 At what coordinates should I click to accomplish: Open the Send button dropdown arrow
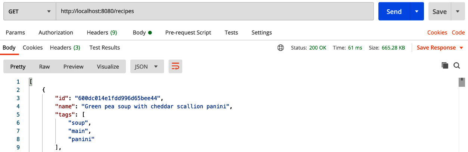[x=417, y=12]
